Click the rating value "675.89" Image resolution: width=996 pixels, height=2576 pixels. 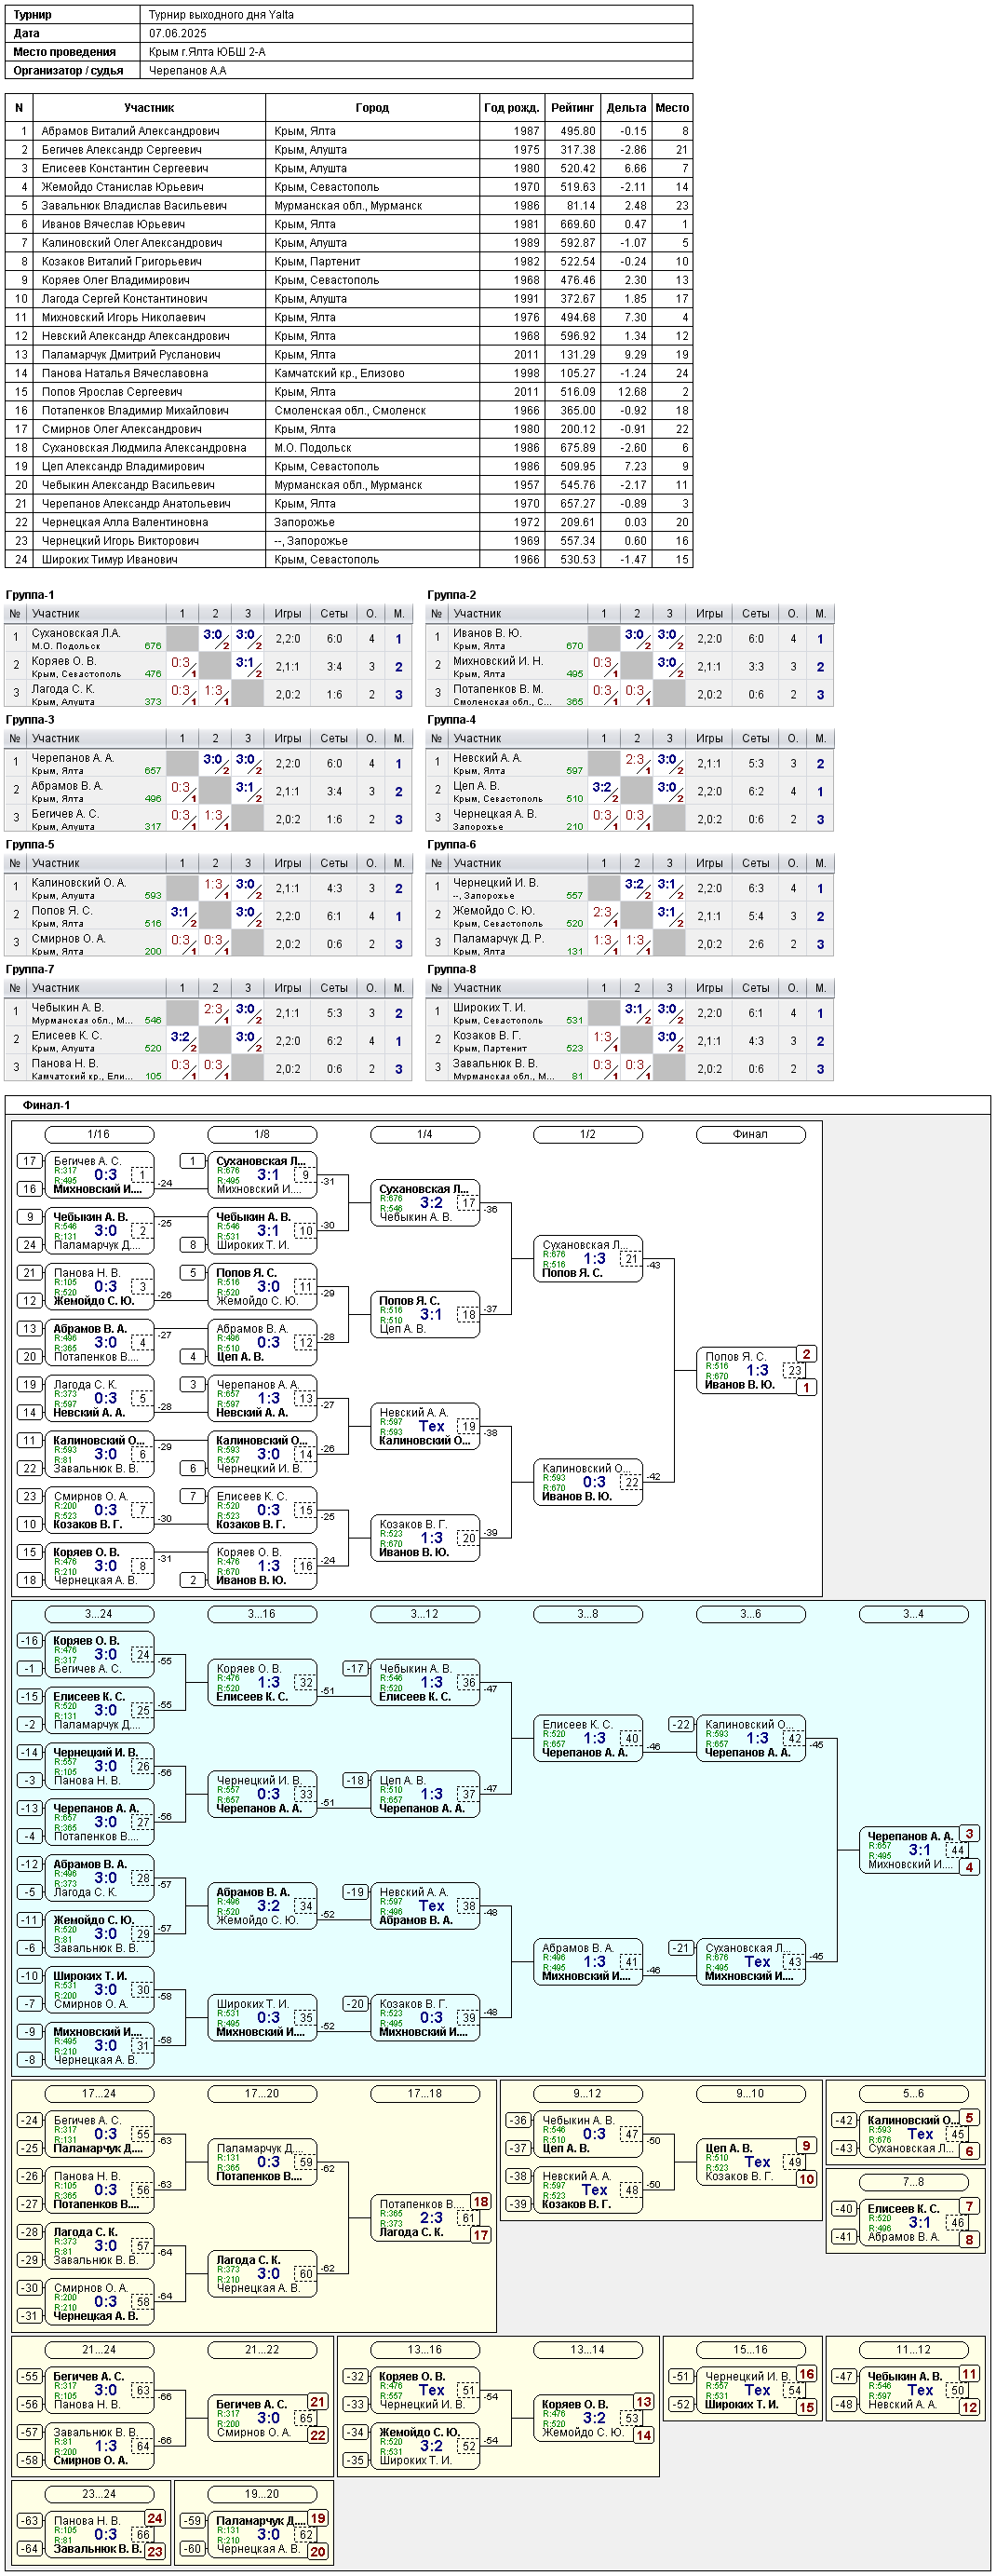(577, 448)
